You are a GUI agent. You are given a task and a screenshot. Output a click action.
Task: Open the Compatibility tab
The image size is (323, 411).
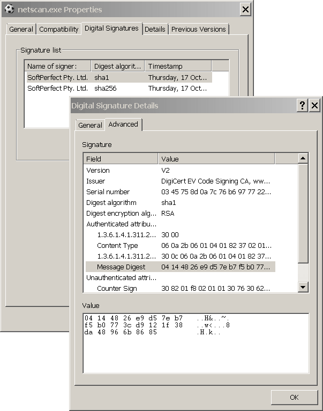tap(58, 29)
